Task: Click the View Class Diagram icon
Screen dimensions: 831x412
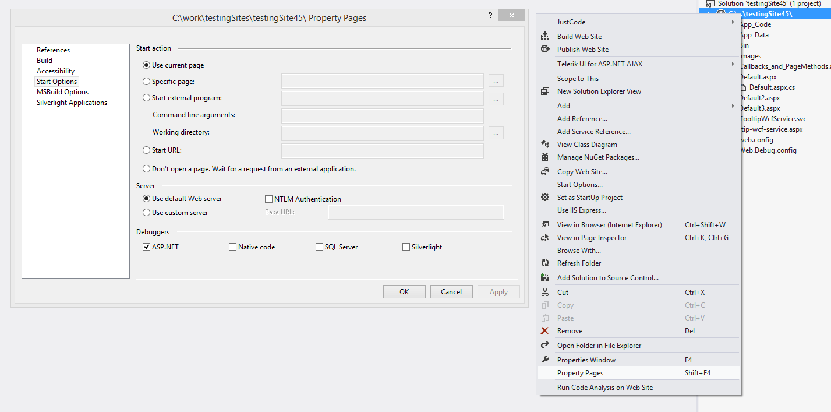Action: point(545,144)
